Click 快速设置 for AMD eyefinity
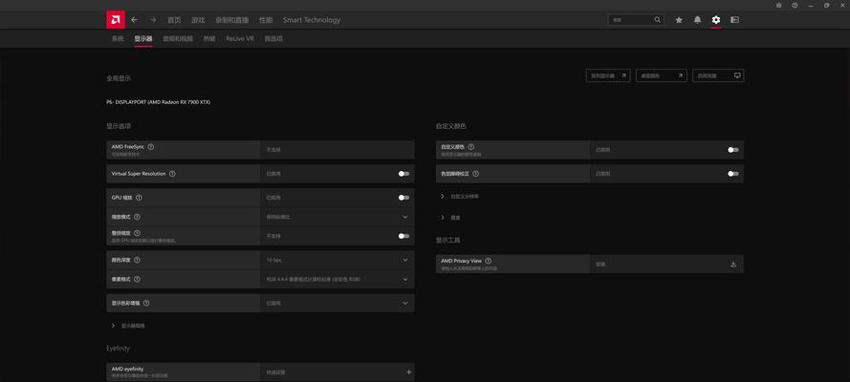The height and width of the screenshot is (382, 850). point(275,372)
